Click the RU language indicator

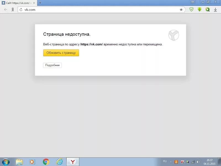click(x=165, y=161)
